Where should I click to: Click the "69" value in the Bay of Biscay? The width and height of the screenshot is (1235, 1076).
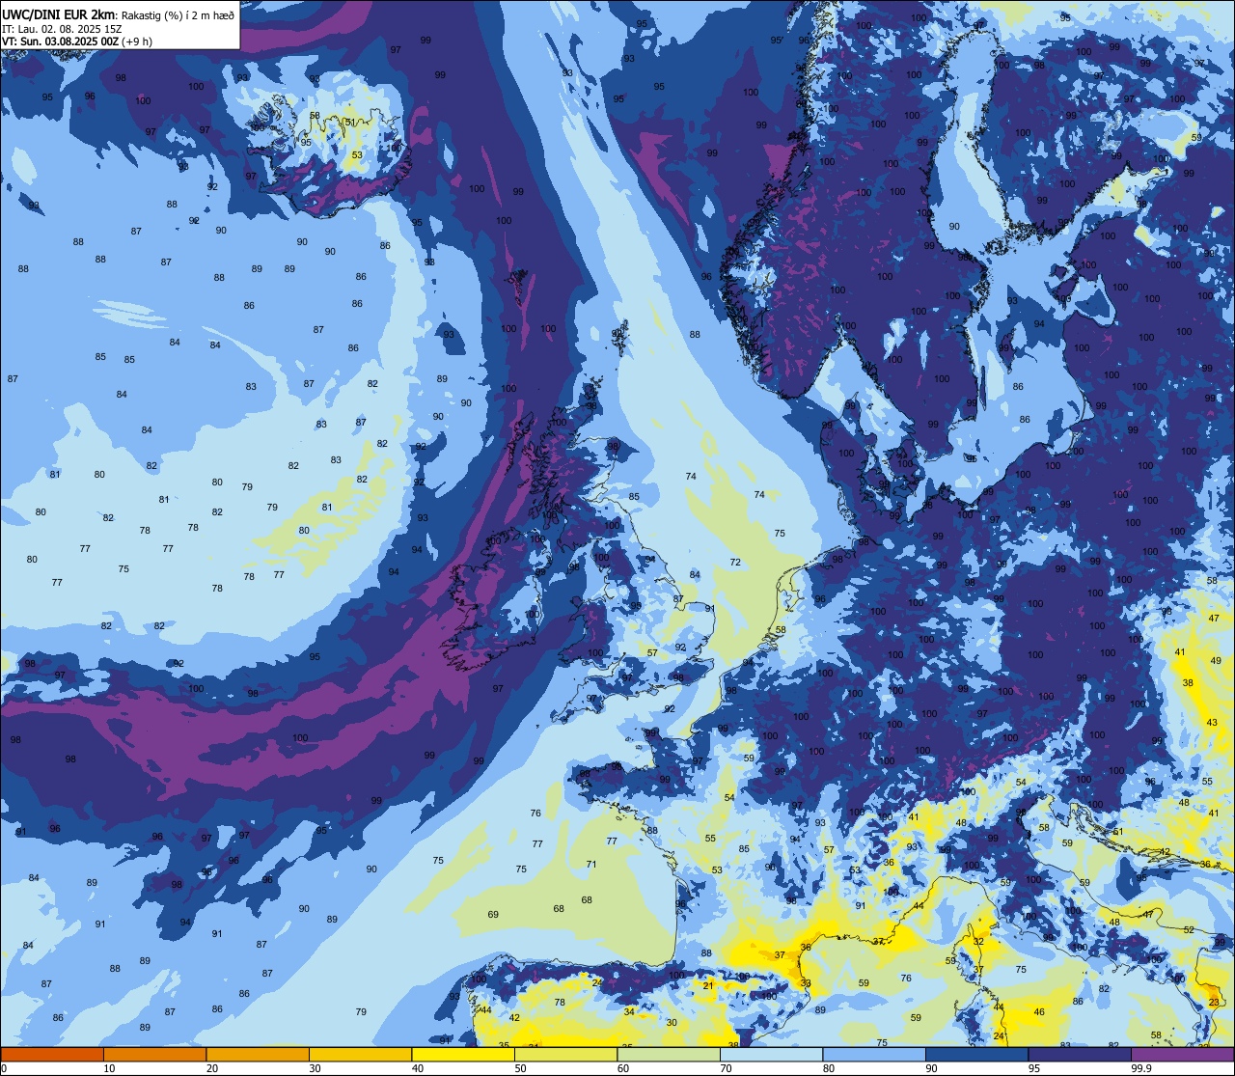(493, 914)
